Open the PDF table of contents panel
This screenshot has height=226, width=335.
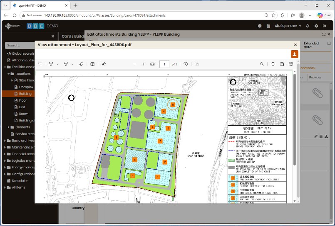coord(40,64)
